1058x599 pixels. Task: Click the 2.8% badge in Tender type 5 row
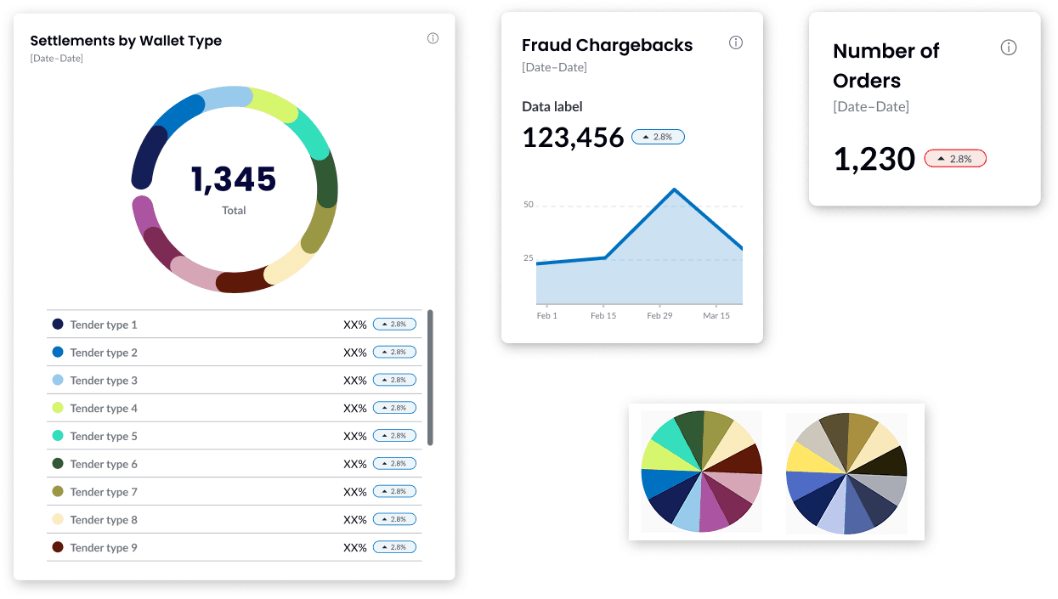394,436
